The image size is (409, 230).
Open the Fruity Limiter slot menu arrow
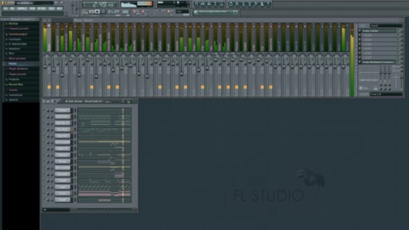coord(359,31)
